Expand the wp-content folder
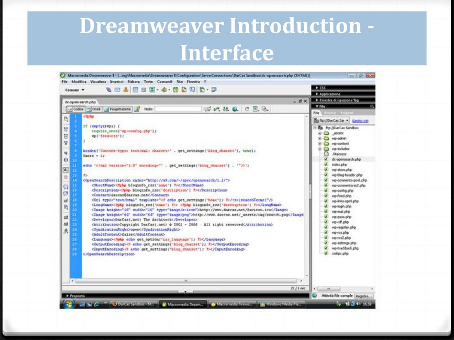 click(x=320, y=144)
